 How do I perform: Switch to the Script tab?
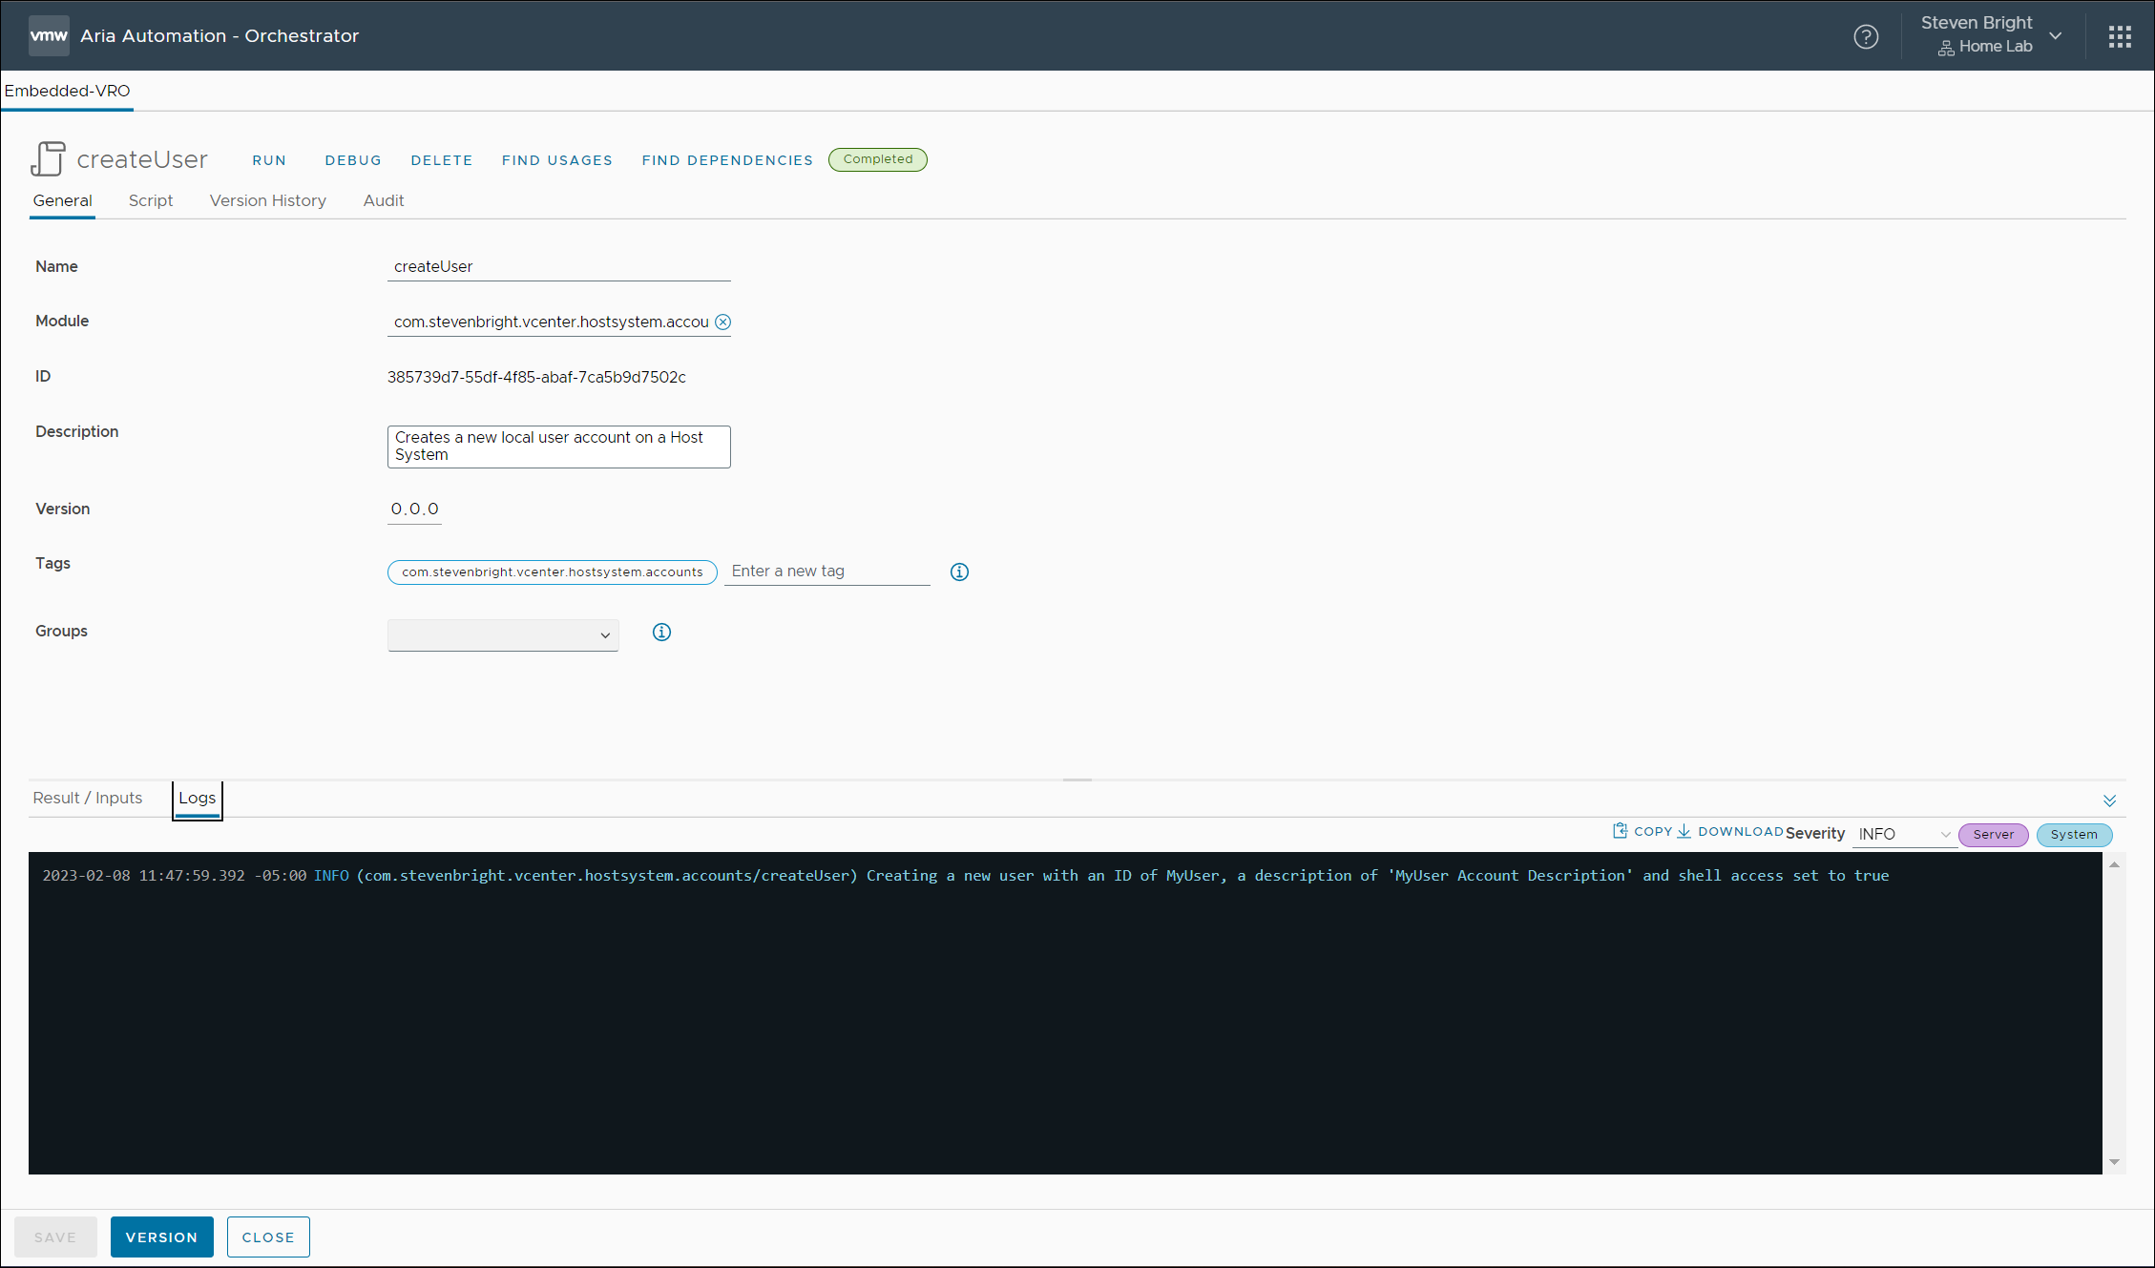pyautogui.click(x=151, y=200)
